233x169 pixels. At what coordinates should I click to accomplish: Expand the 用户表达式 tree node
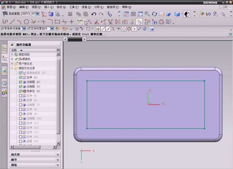[x=12, y=63]
